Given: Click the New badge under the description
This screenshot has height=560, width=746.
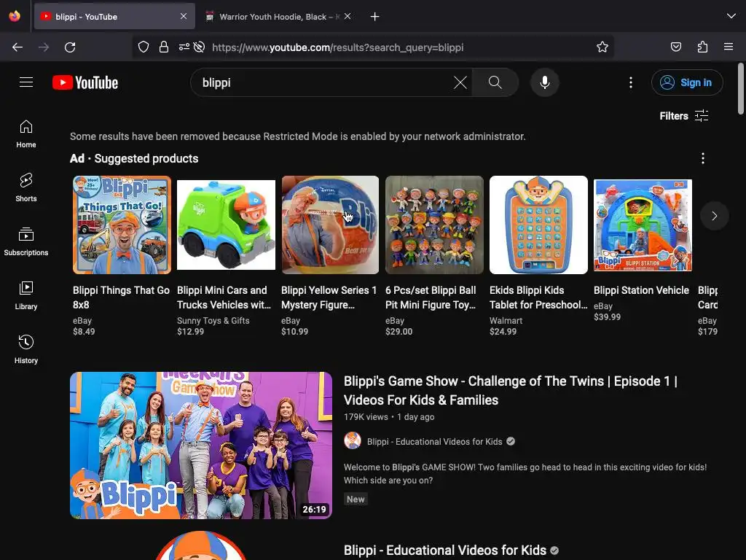Looking at the screenshot, I should click(356, 499).
